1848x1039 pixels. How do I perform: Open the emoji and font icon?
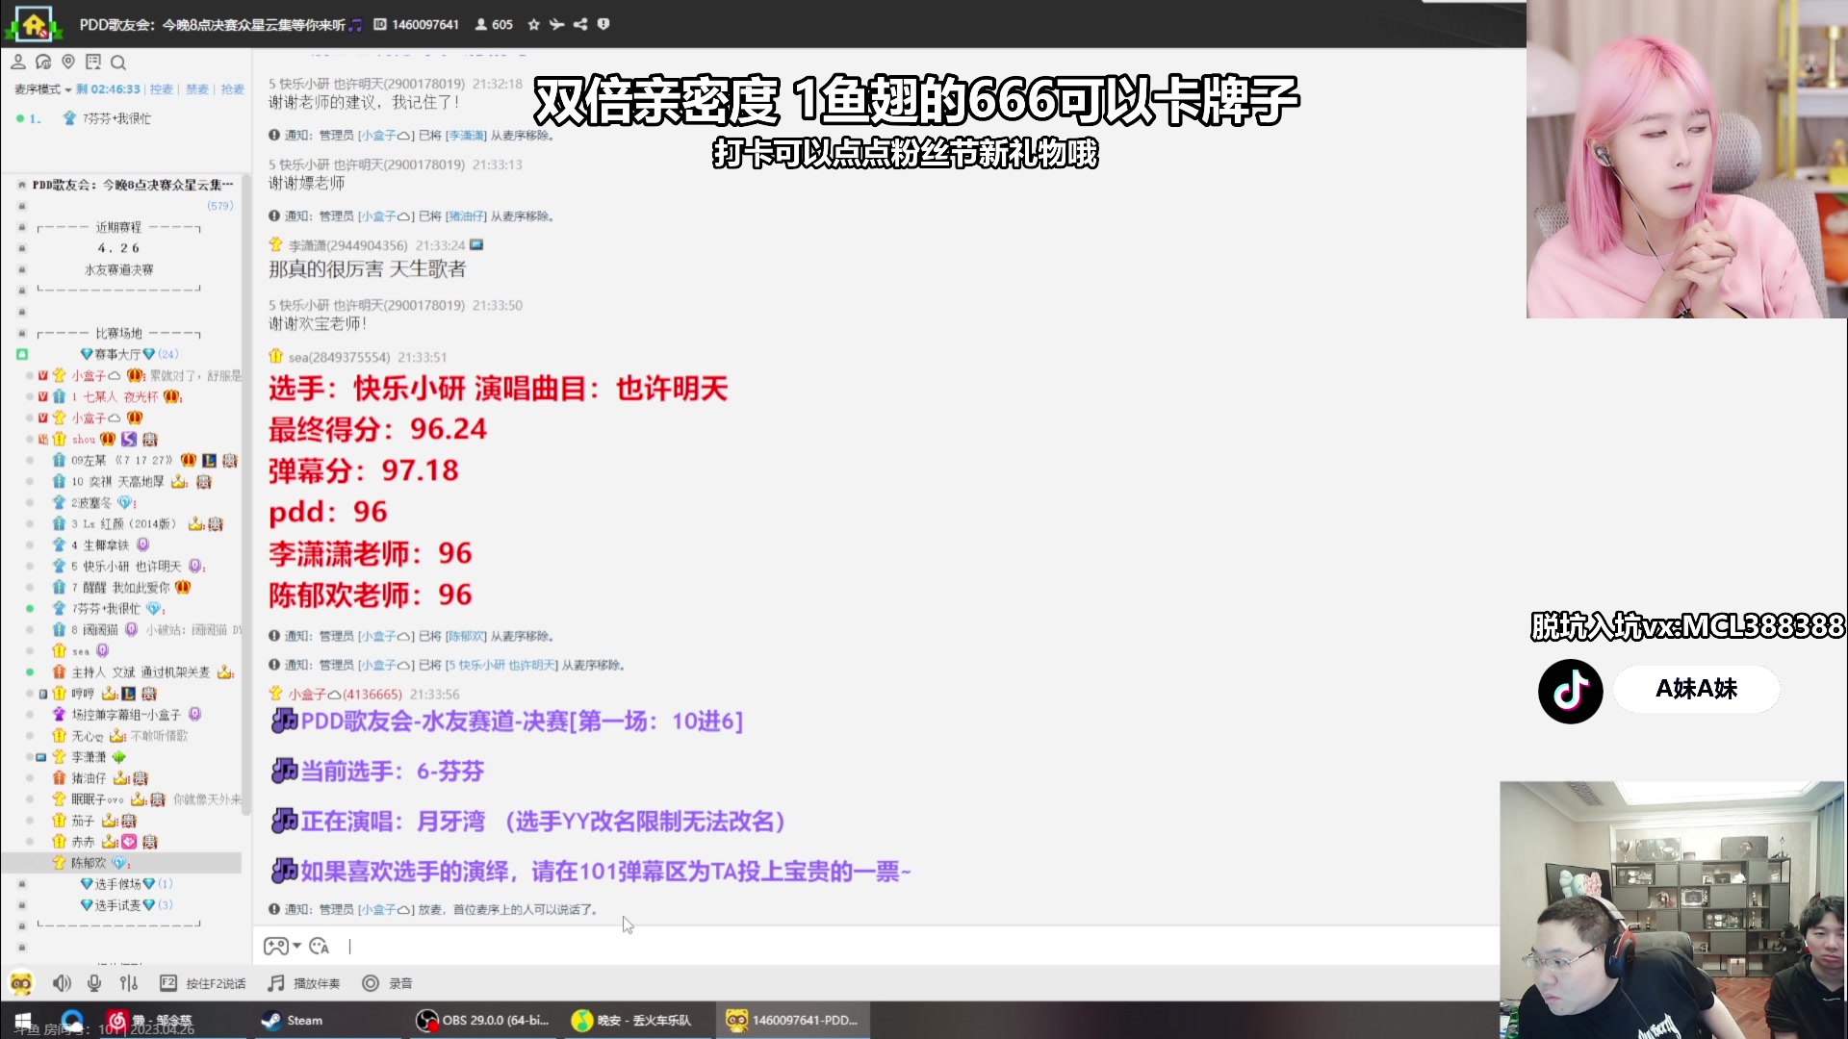(x=320, y=947)
